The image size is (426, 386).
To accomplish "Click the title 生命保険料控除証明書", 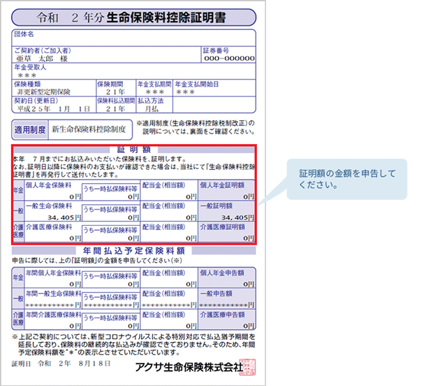I will [166, 17].
